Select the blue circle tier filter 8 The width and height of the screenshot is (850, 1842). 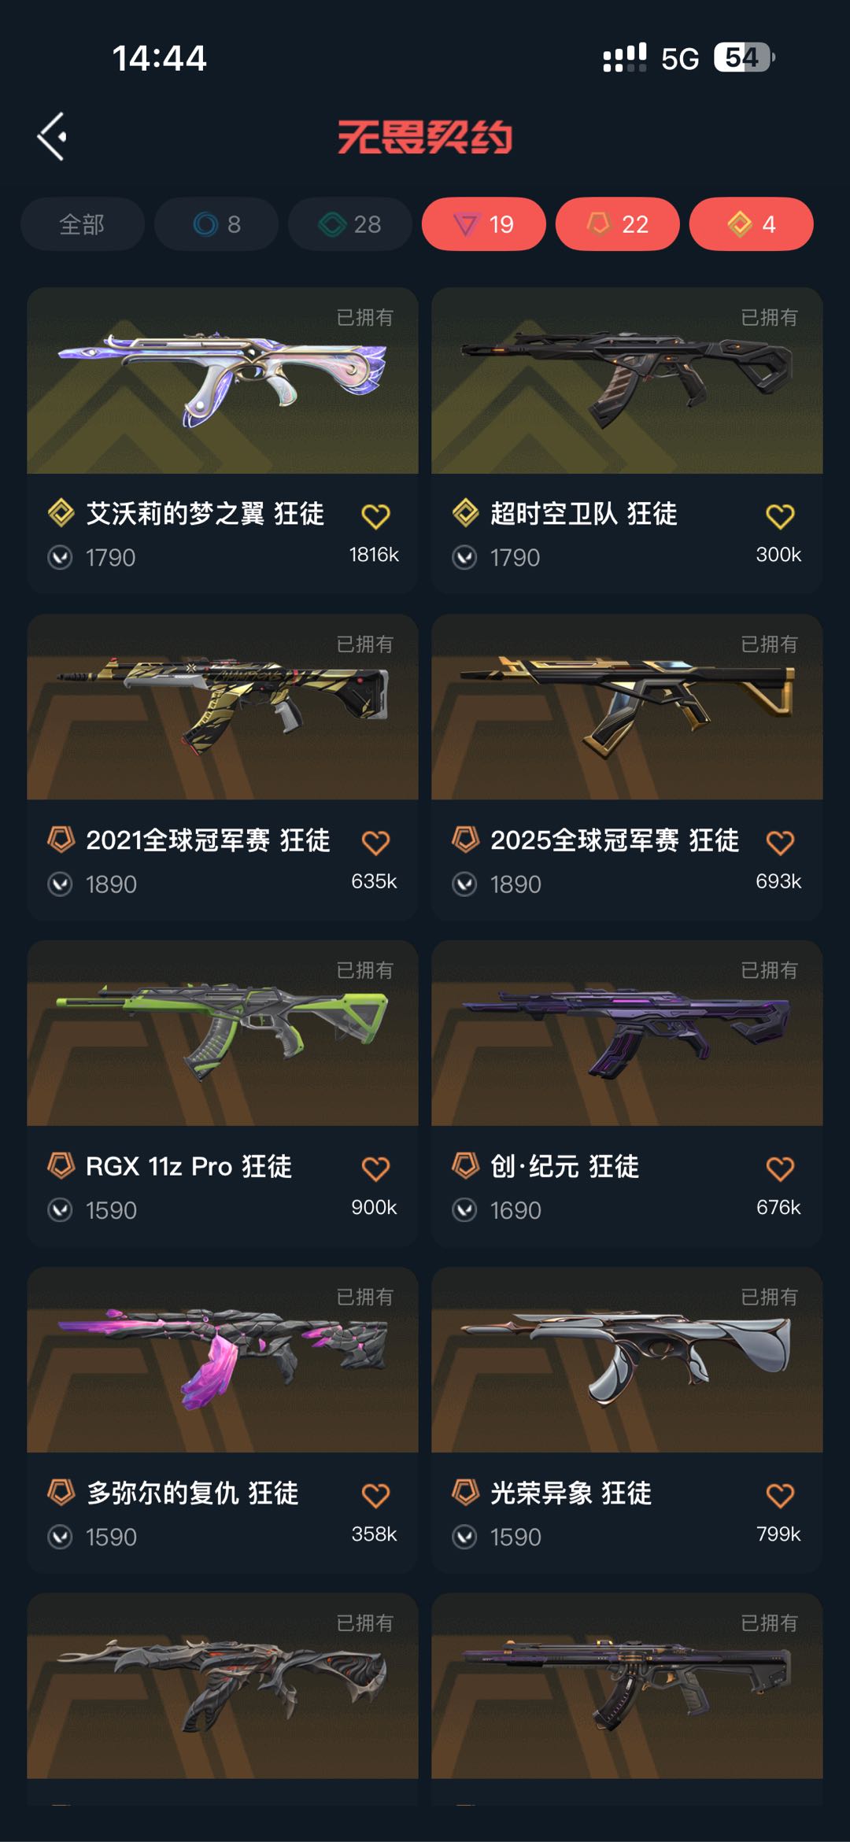tap(216, 224)
